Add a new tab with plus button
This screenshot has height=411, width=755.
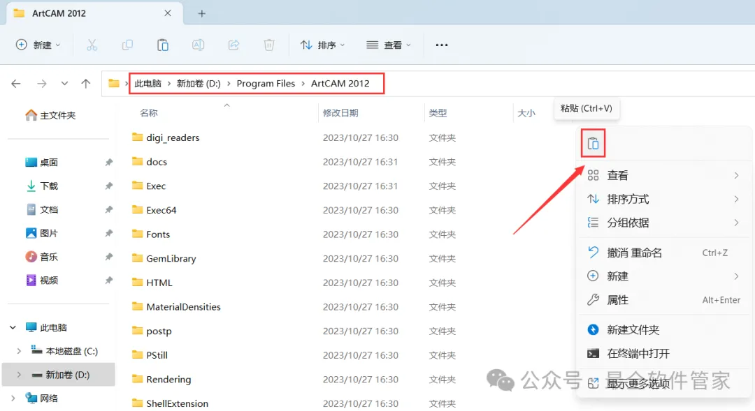coord(202,13)
